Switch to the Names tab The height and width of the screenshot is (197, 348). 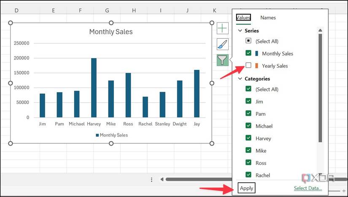[x=268, y=18]
